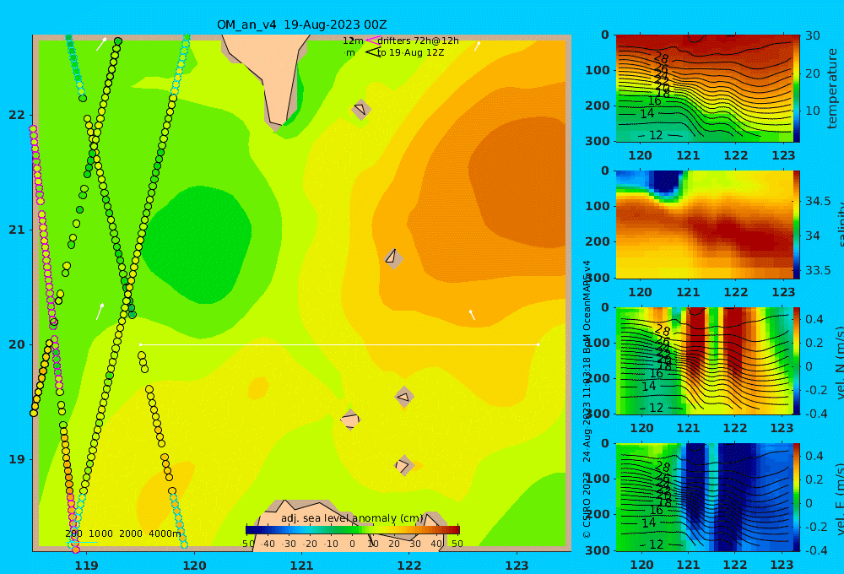Select the eastward velocity cross-section panel

[x=704, y=497]
